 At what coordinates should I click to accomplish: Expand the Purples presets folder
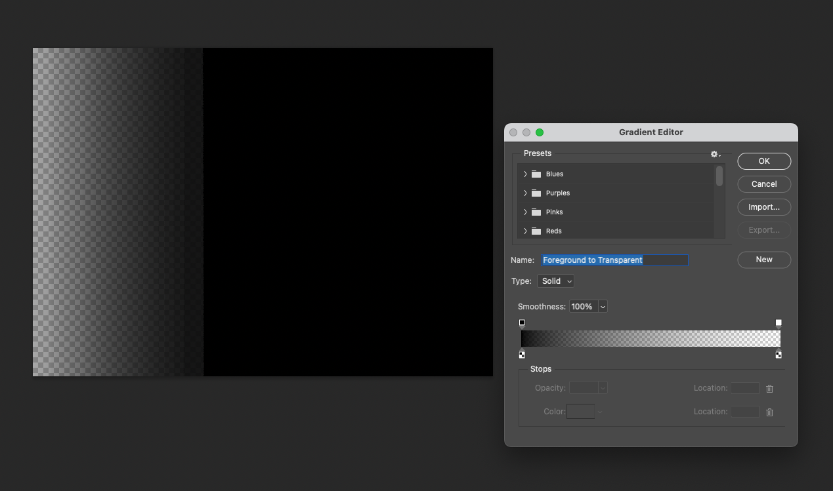click(525, 193)
